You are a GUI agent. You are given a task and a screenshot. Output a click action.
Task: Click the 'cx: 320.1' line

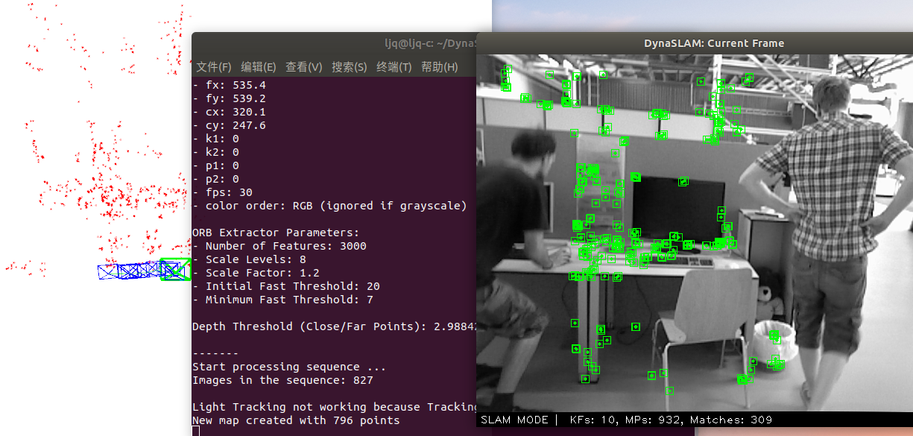(230, 112)
